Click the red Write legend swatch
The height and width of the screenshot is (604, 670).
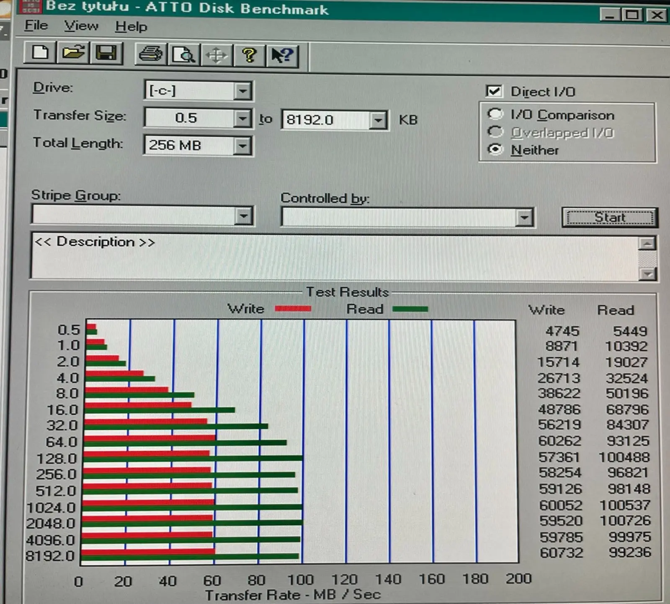point(293,309)
